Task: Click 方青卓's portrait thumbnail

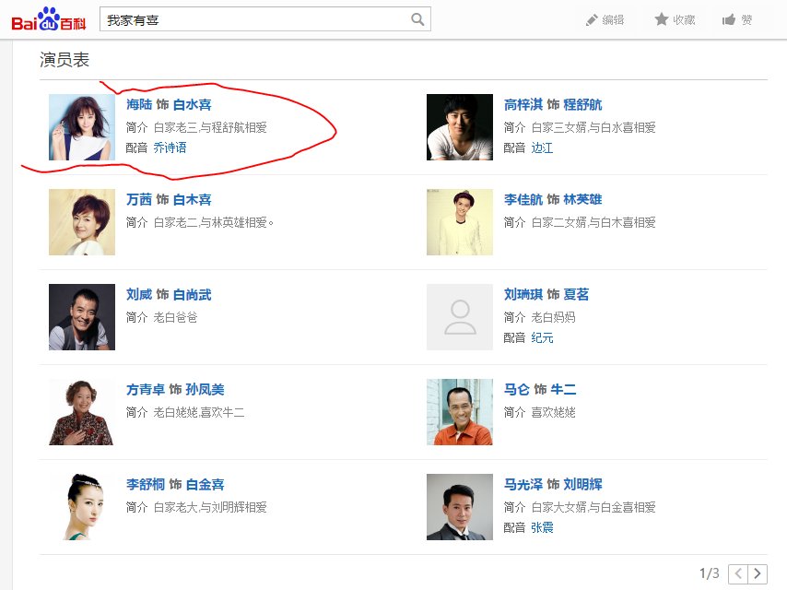Action: (82, 412)
